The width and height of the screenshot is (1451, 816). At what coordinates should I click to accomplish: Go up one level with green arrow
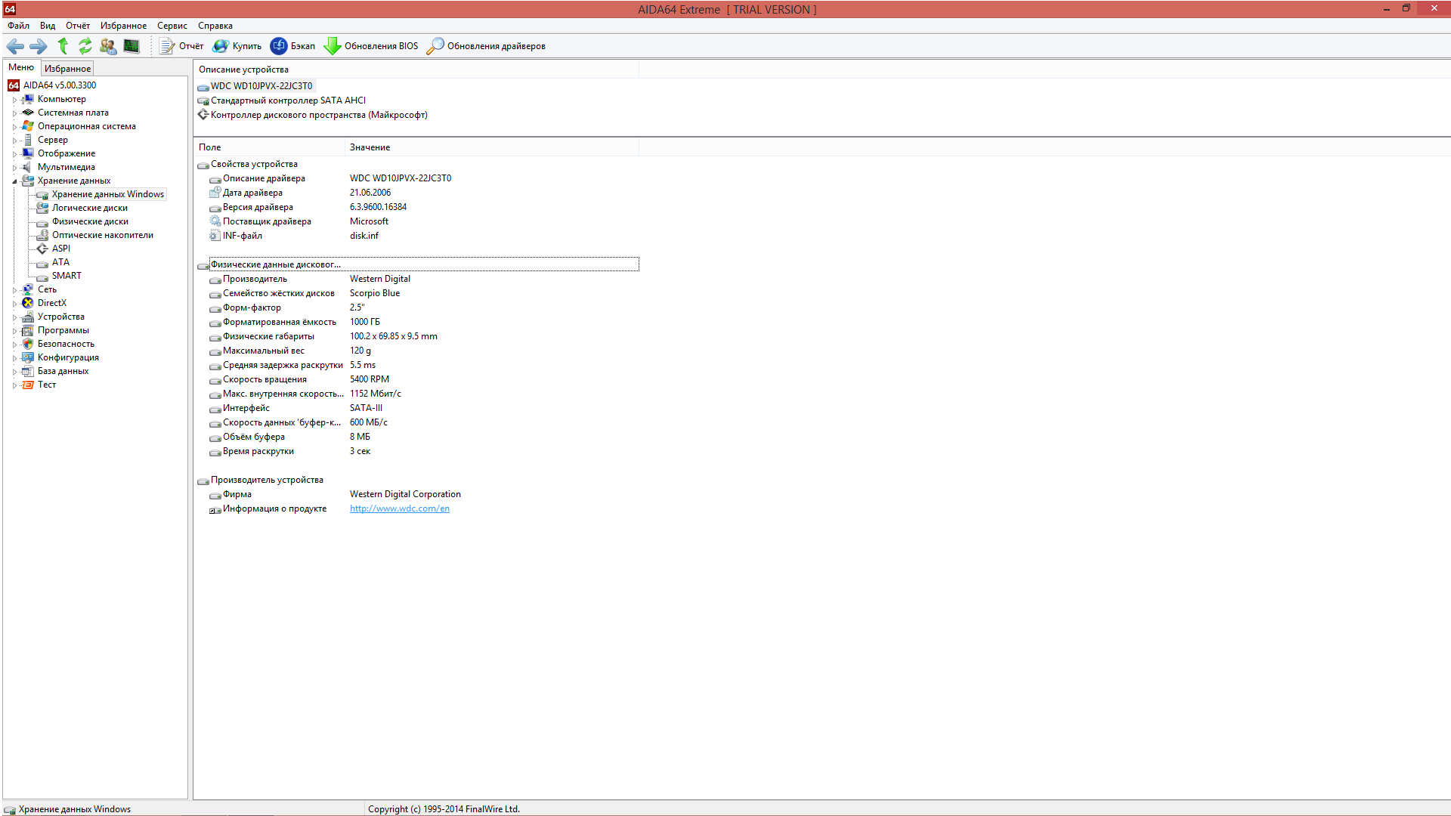coord(63,46)
